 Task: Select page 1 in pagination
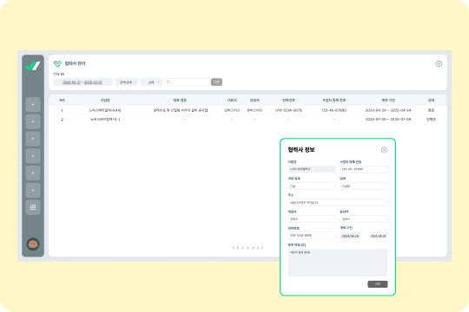[x=238, y=248]
